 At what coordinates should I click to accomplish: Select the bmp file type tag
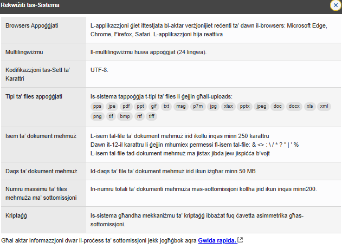pos(125,116)
